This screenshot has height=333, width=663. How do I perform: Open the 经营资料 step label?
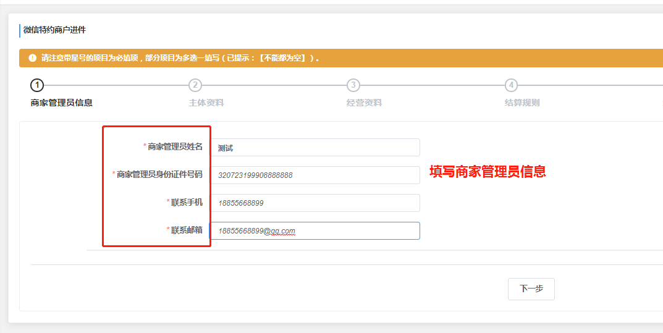coord(365,103)
